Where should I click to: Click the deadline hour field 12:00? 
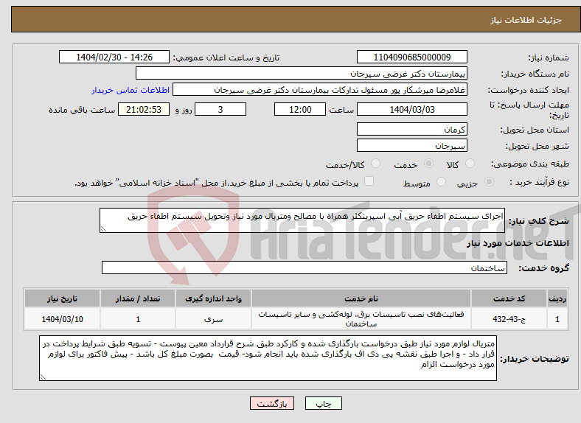tap(300, 109)
